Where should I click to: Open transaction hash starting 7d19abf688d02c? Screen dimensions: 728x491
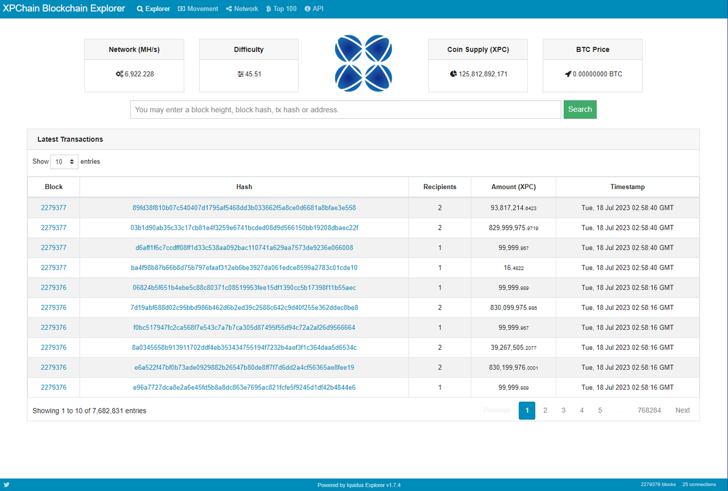tap(244, 308)
